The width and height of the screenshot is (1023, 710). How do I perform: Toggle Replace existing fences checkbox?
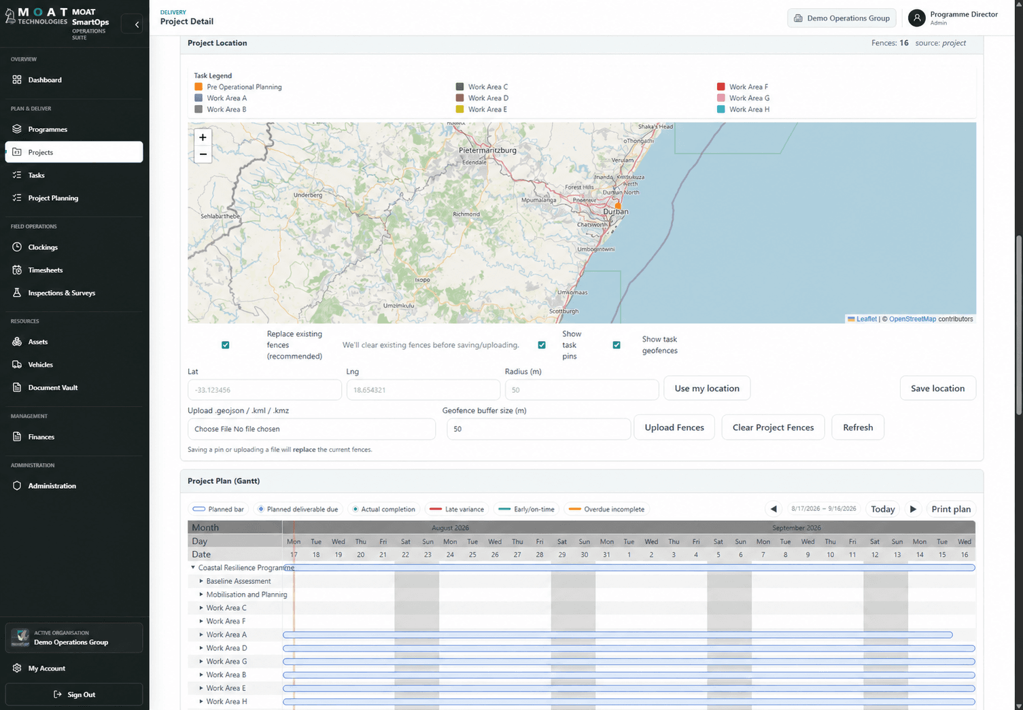pos(226,345)
